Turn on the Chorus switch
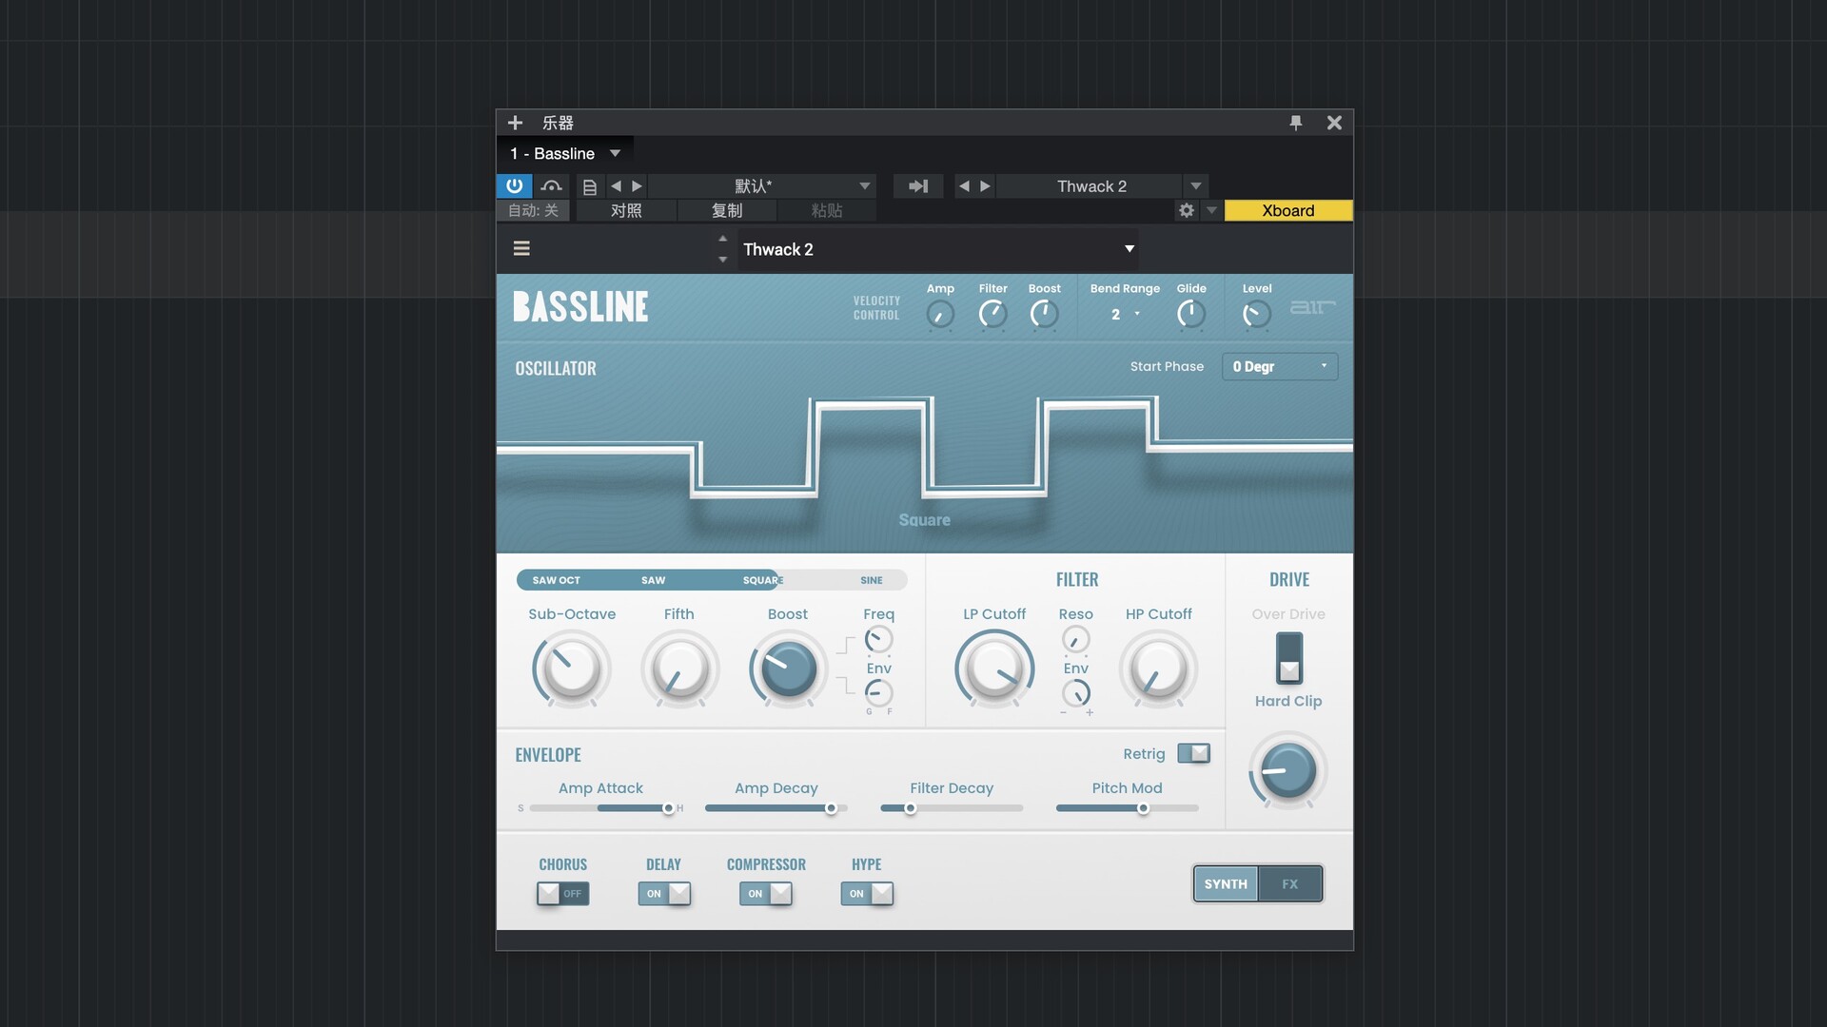The width and height of the screenshot is (1827, 1027). coord(562,894)
